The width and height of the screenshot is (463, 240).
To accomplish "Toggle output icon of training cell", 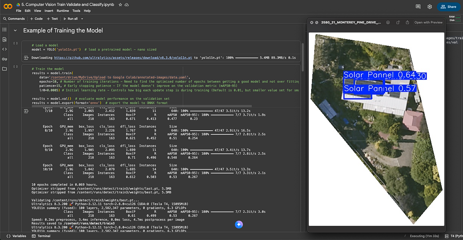I will (26, 112).
